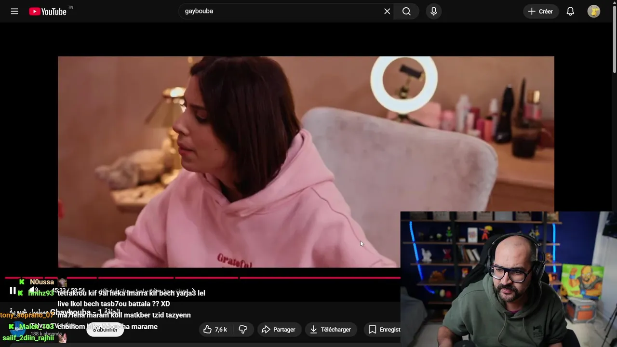The image size is (617, 347).
Task: Open the channel avatar beside subscriber count
Action: click(x=17, y=329)
